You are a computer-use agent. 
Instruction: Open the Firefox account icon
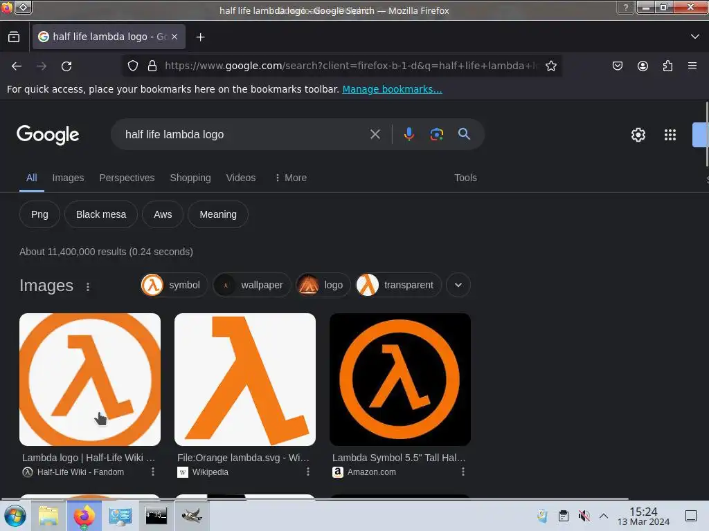pyautogui.click(x=643, y=66)
